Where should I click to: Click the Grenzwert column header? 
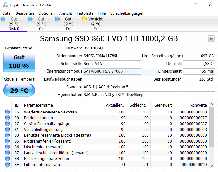(162, 105)
